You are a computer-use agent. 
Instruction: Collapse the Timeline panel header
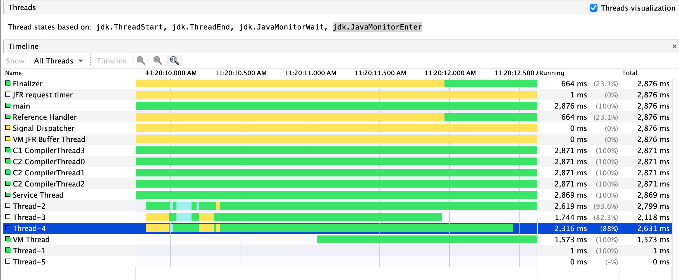coord(24,46)
